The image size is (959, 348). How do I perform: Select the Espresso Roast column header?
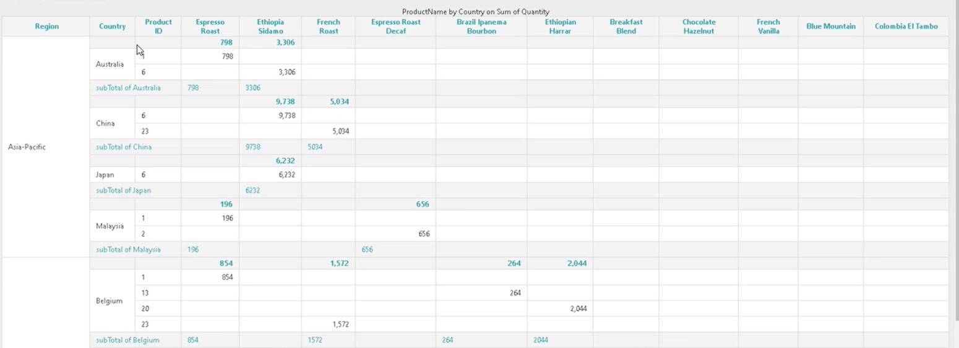pos(210,27)
